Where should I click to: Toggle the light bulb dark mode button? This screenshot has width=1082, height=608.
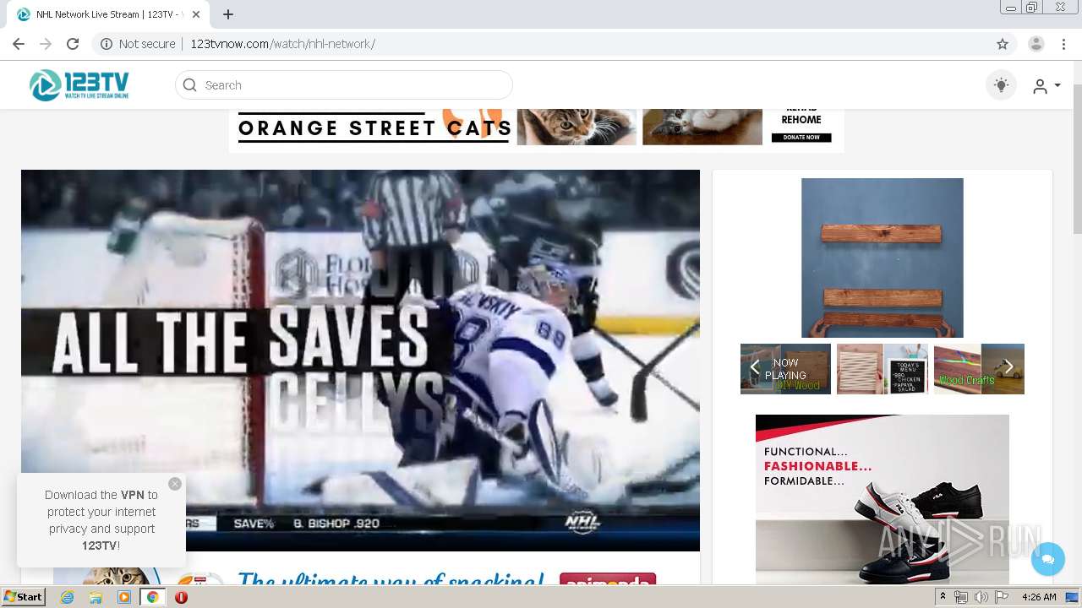click(x=1001, y=85)
